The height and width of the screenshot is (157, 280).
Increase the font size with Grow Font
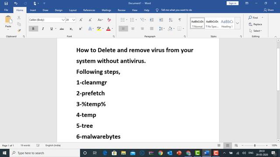tap(81, 20)
